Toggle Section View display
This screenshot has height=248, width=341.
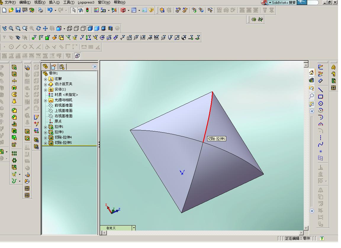click(x=110, y=28)
